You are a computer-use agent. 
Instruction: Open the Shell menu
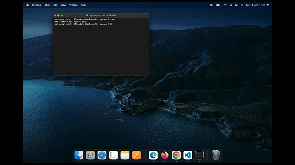(x=48, y=5)
